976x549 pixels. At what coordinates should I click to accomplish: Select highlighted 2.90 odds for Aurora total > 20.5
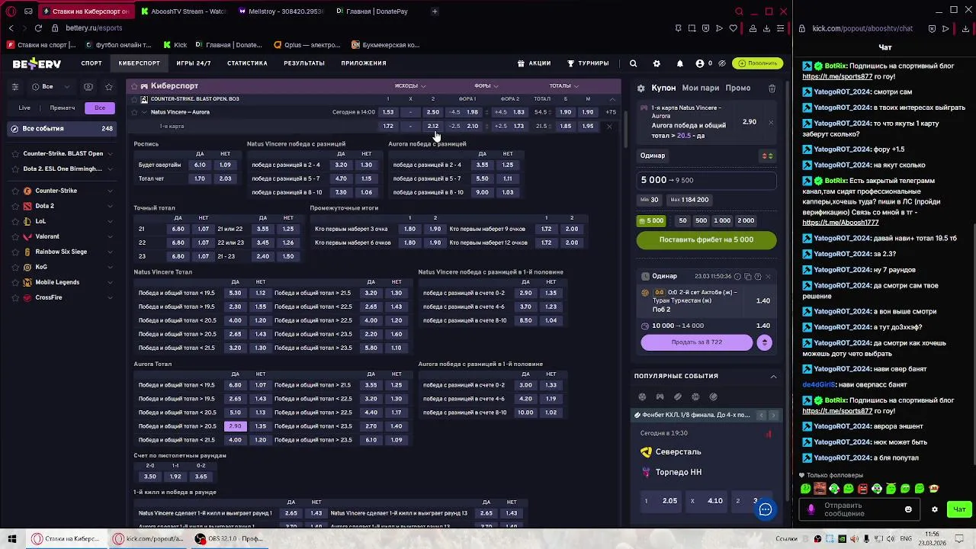pos(235,426)
